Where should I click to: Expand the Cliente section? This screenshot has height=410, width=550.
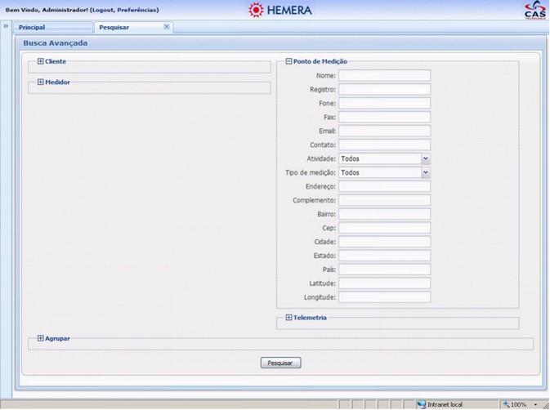coord(41,61)
